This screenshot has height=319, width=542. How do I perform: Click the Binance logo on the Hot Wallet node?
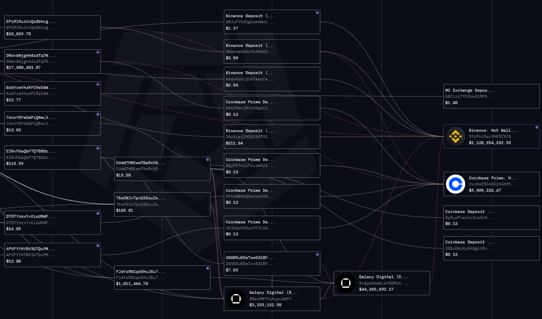[456, 136]
